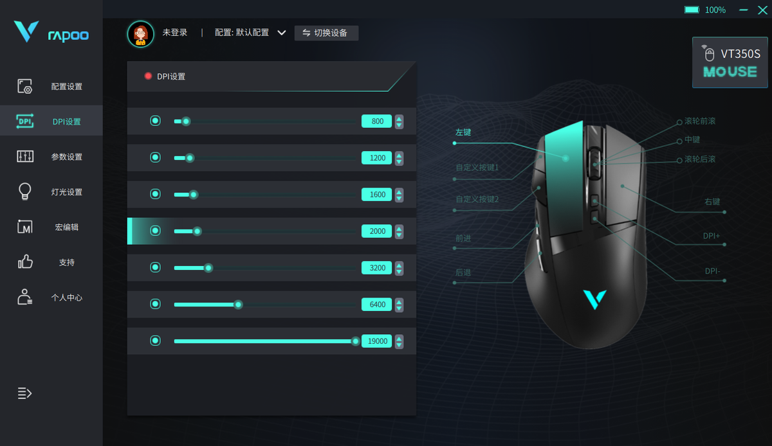Expand the 默认配置 profile dropdown
The image size is (772, 446).
(x=281, y=33)
